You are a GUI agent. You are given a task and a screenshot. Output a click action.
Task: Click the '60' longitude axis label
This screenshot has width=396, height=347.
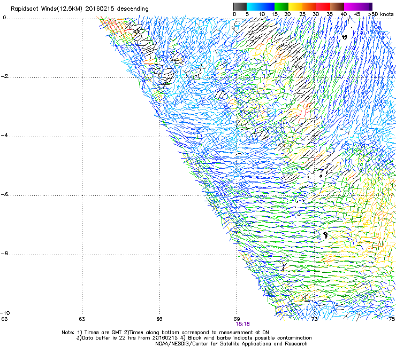click(4, 319)
